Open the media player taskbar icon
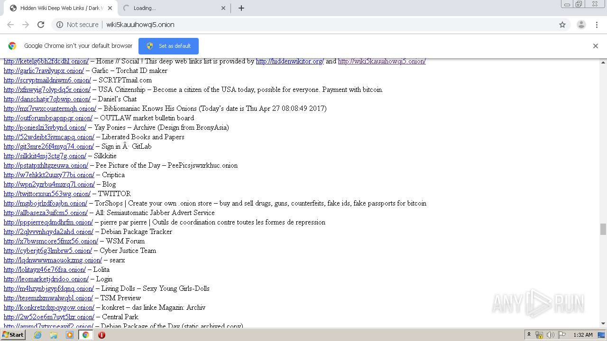Image resolution: width=607 pixels, height=341 pixels. (70, 335)
